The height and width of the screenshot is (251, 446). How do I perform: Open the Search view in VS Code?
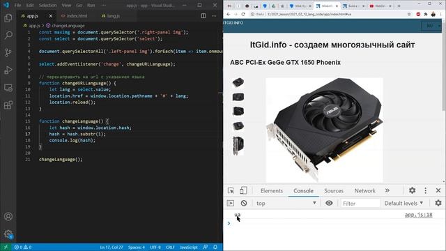tap(8, 36)
